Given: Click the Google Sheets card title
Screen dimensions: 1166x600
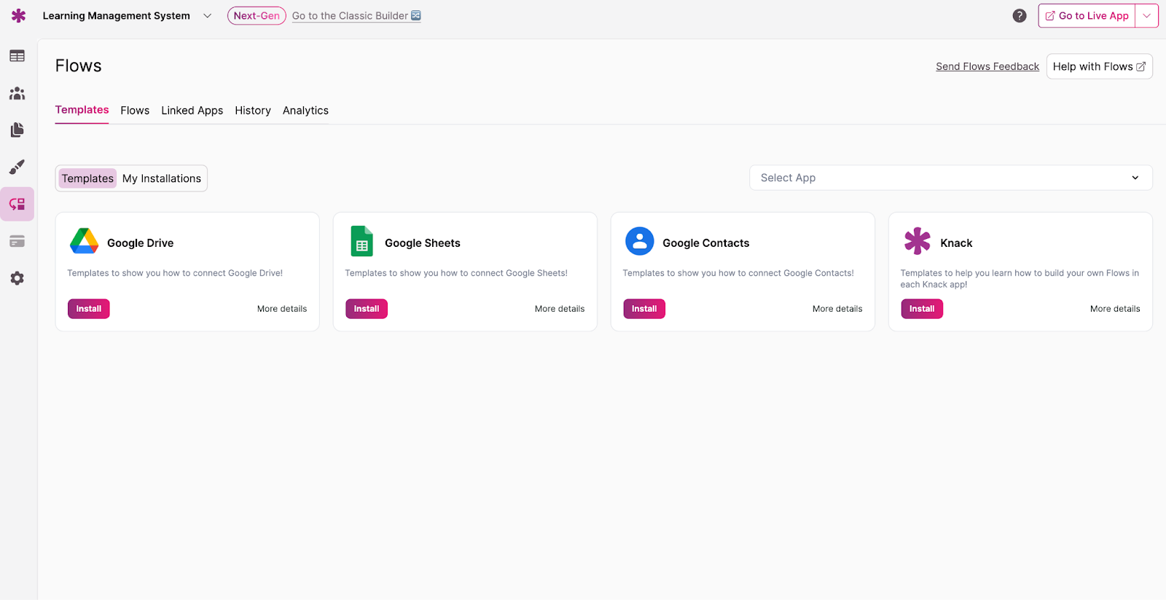Looking at the screenshot, I should click(423, 243).
